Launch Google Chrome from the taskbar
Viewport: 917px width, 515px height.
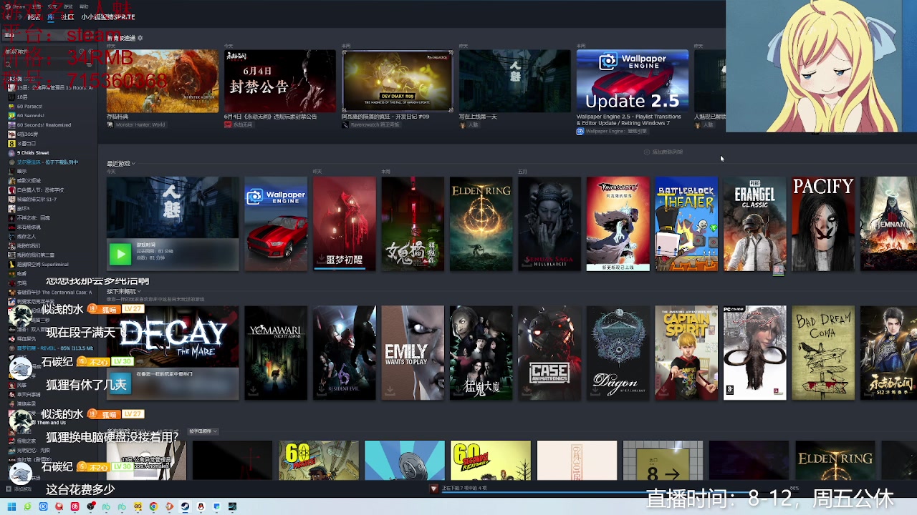153,506
